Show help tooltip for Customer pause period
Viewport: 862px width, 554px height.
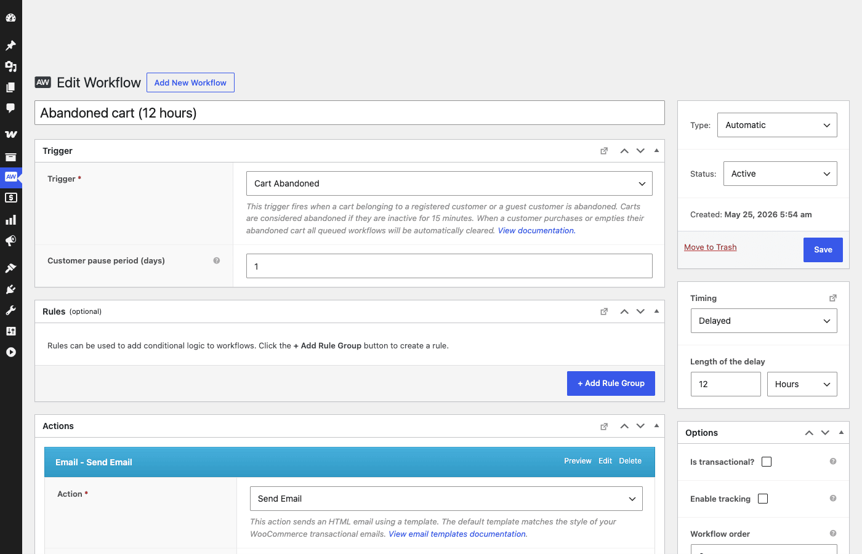click(217, 260)
